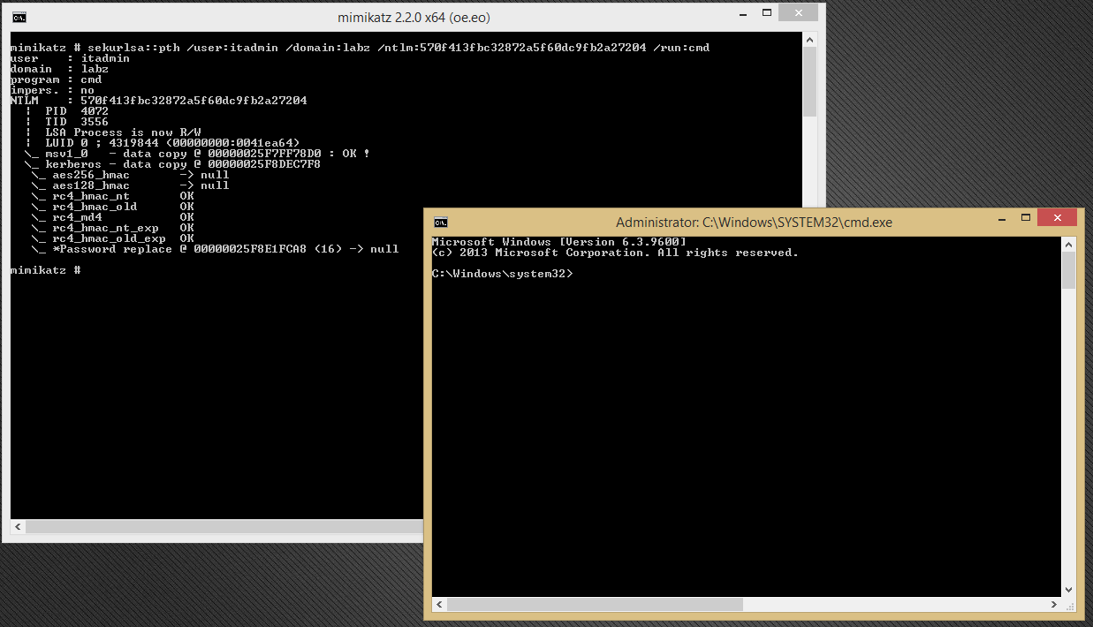
Task: Close the Administrator cmd.exe window
Action: pos(1057,217)
